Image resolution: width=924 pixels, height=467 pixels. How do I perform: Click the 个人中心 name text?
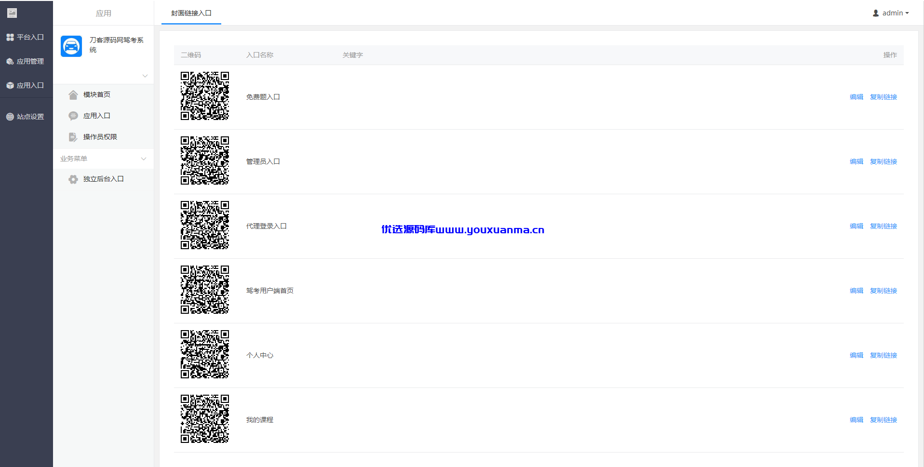[260, 355]
